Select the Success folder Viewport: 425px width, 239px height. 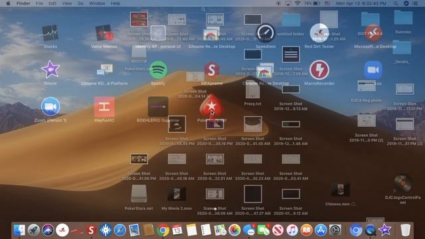pos(403,17)
